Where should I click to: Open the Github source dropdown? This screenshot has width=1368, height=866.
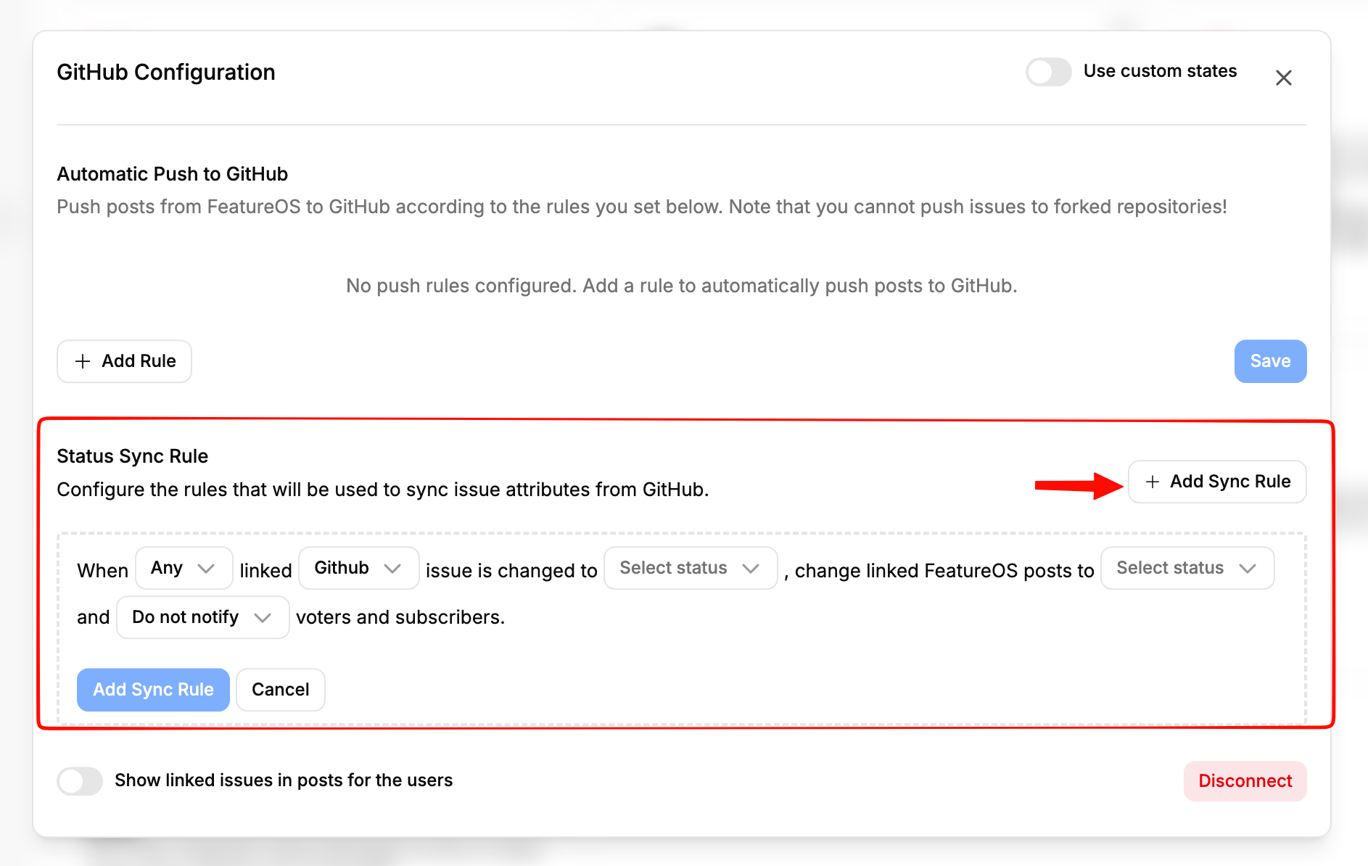click(x=358, y=568)
